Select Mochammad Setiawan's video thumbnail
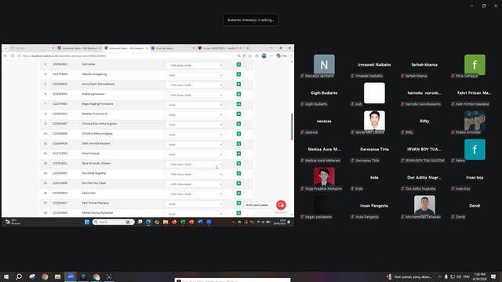The height and width of the screenshot is (282, 502). coord(424,205)
